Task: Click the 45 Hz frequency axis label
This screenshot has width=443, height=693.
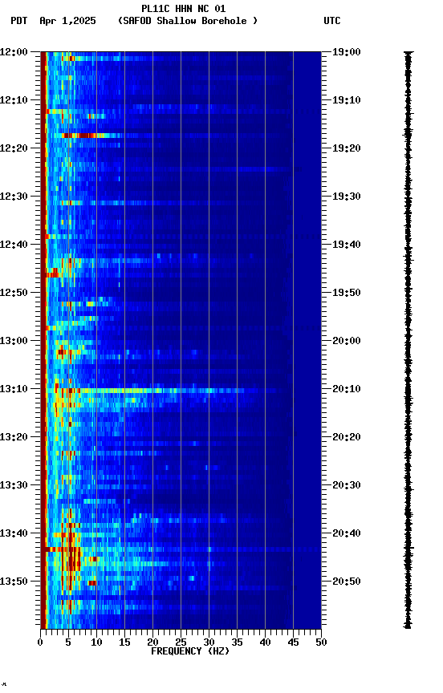Action: point(293,642)
